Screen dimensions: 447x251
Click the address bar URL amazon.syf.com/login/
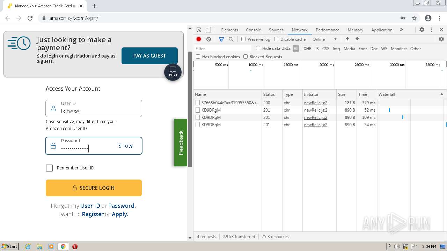tap(74, 18)
